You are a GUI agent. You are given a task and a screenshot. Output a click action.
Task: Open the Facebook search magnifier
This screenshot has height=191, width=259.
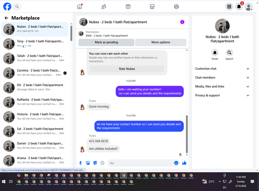pyautogui.click(x=17, y=7)
